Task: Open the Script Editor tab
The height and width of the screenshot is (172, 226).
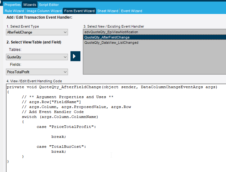Action: 49,5
